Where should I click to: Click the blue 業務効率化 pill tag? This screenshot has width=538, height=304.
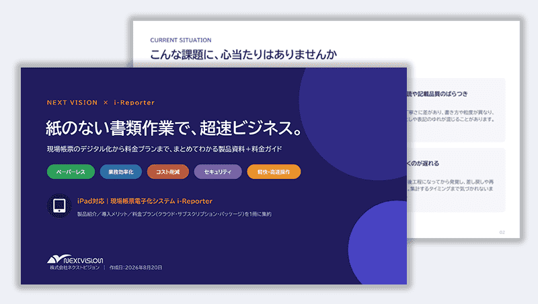click(x=121, y=172)
